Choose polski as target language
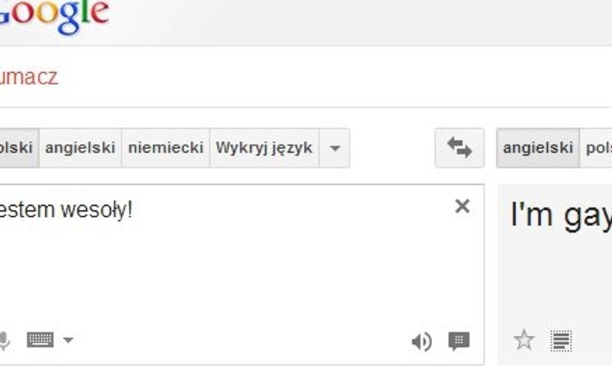The height and width of the screenshot is (368, 612). pos(598,148)
